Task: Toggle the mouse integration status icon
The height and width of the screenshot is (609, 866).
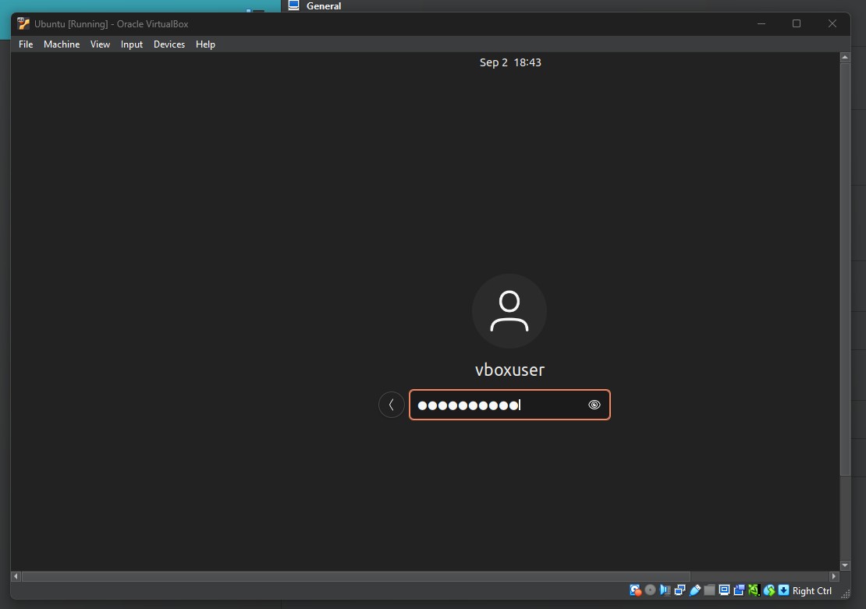Action: 769,590
